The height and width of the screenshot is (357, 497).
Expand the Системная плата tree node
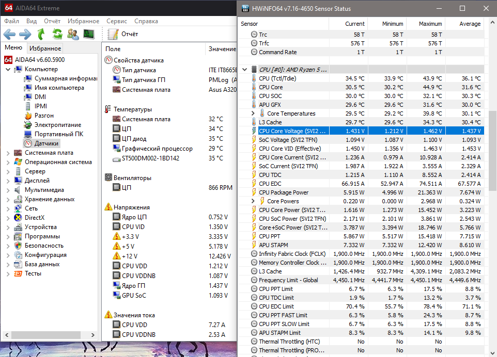tap(8, 153)
